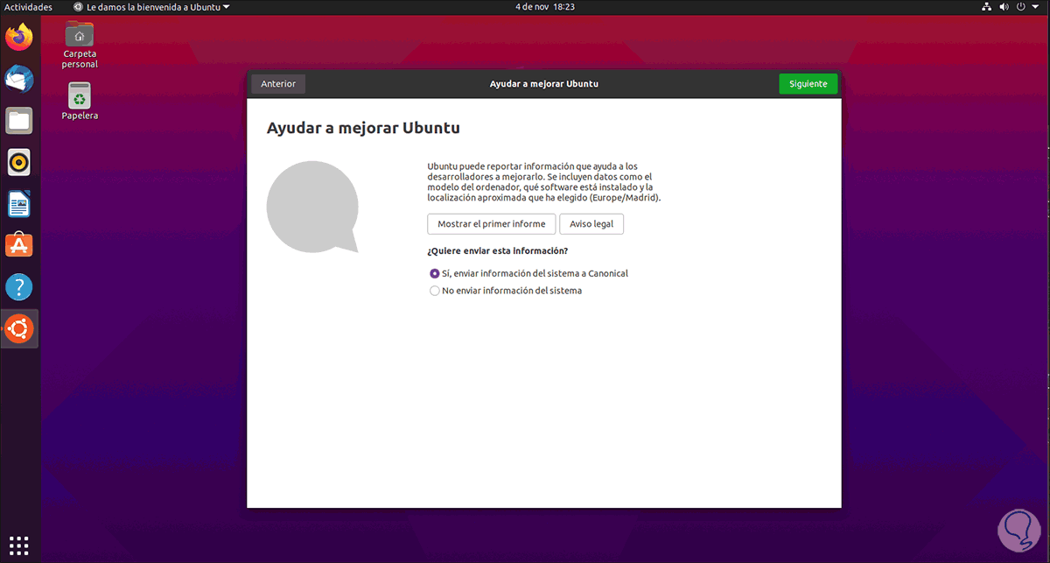The image size is (1050, 563).
Task: Click the network status icon
Action: click(986, 7)
